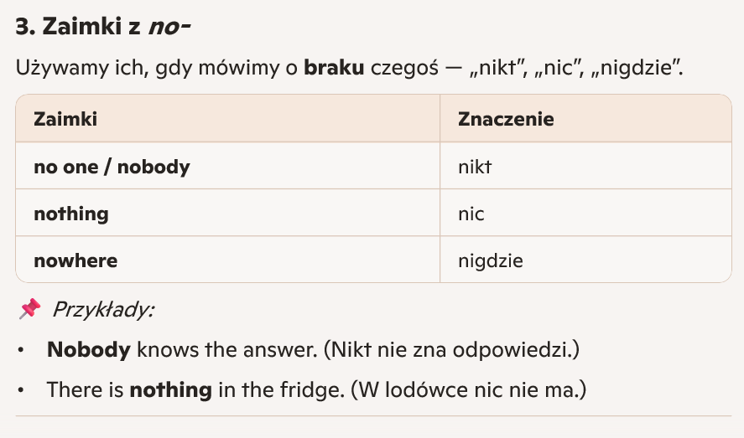Select the "Znaczenie" column header
This screenshot has width=744, height=438.
click(506, 119)
